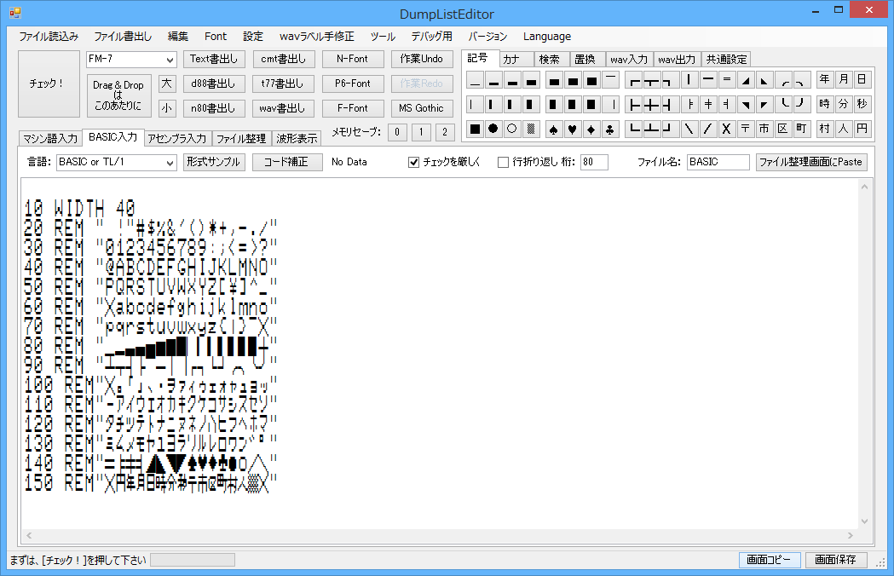Click the 形式サンプル button
This screenshot has width=894, height=576.
215,163
